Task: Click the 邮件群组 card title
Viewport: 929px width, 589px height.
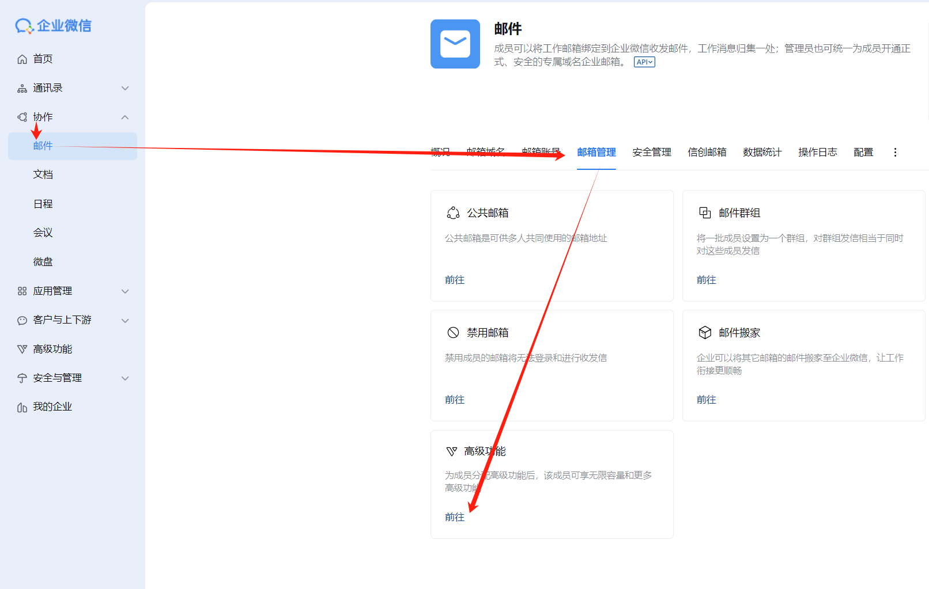Action: pos(739,213)
